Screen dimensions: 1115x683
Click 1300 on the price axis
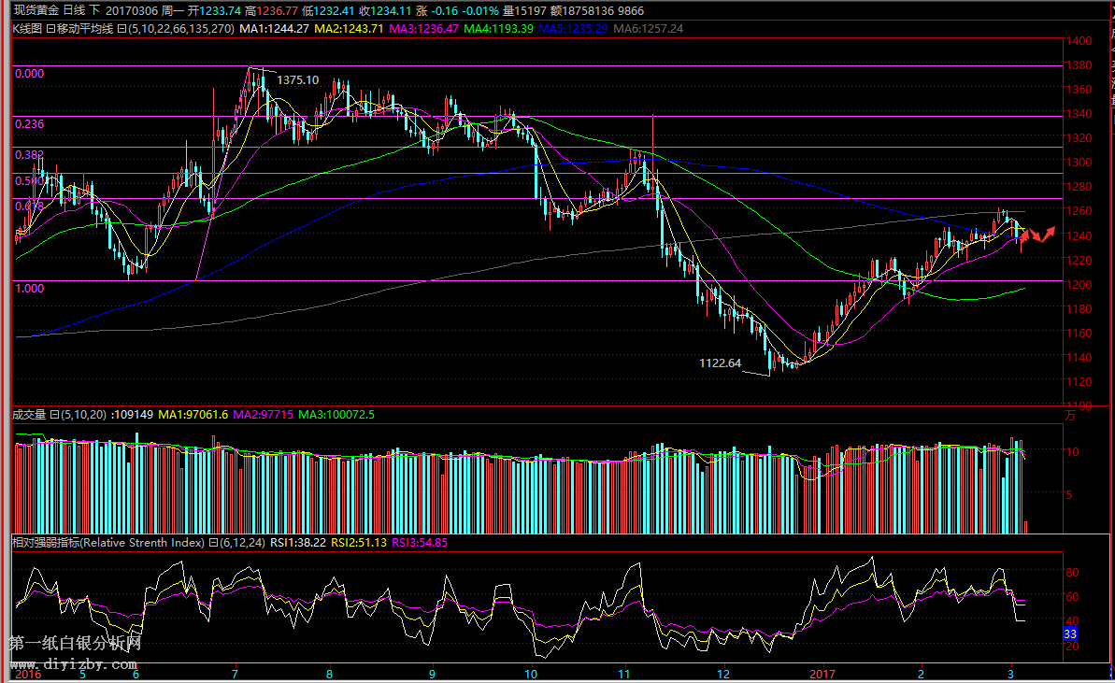[1080, 163]
